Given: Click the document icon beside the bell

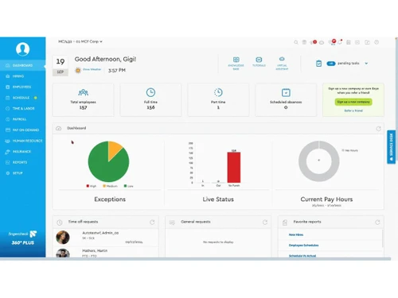Looking at the screenshot, I should pos(349,42).
